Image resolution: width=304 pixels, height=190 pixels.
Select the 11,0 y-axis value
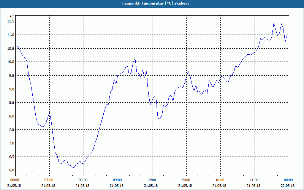tap(11, 35)
